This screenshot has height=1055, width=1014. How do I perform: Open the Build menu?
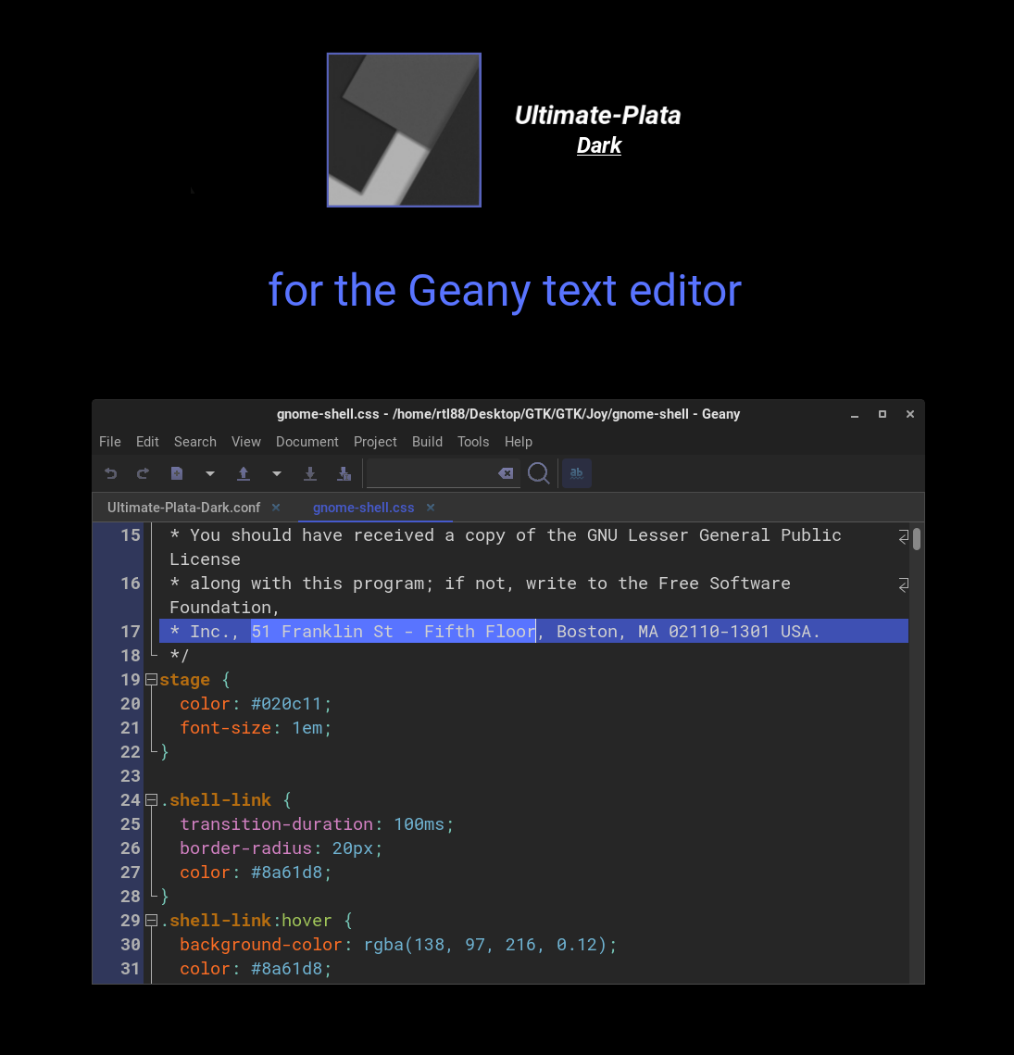click(x=427, y=442)
